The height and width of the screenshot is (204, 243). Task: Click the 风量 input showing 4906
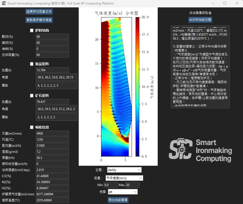(x=52, y=133)
